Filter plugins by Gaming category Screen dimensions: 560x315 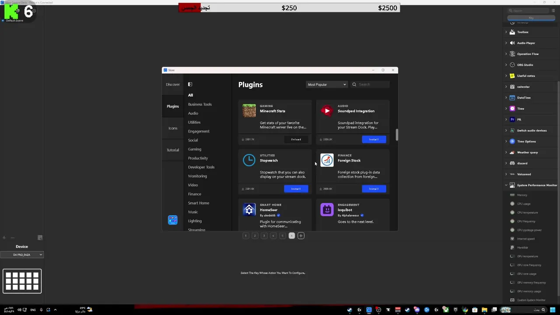click(195, 149)
